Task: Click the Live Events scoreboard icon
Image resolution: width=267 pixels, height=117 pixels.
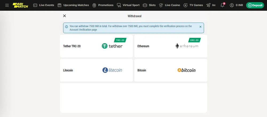Action: pyautogui.click(x=35, y=5)
